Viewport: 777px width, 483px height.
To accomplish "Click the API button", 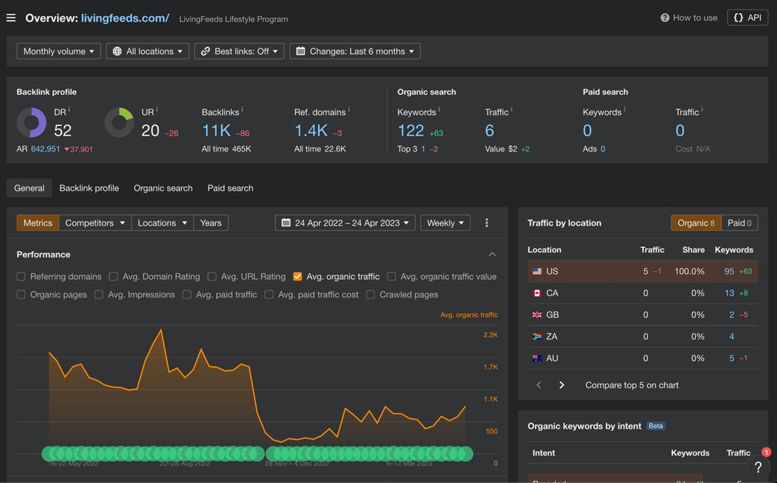I will click(747, 18).
